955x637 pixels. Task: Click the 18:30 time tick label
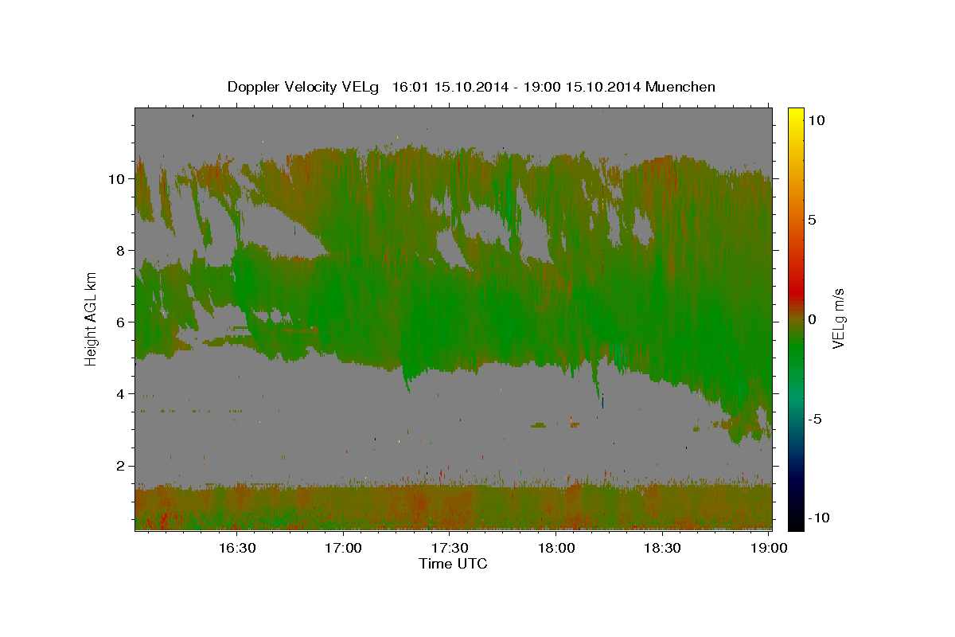[x=663, y=549]
